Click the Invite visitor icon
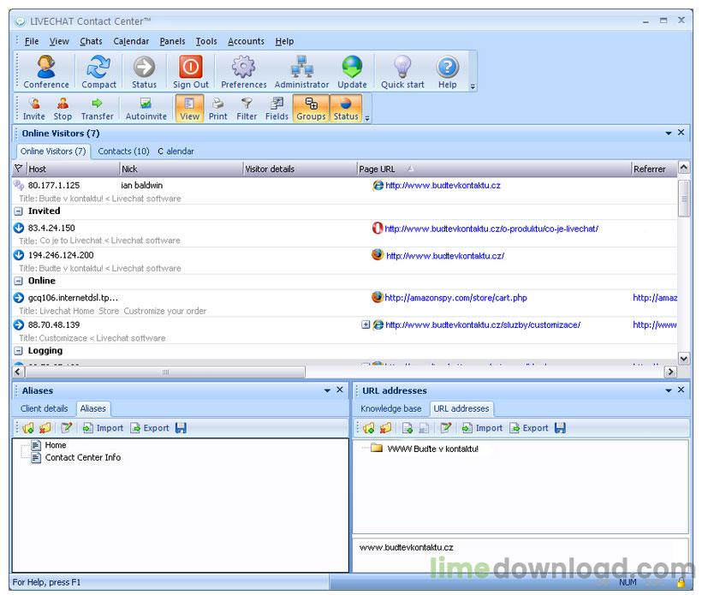 tap(34, 109)
